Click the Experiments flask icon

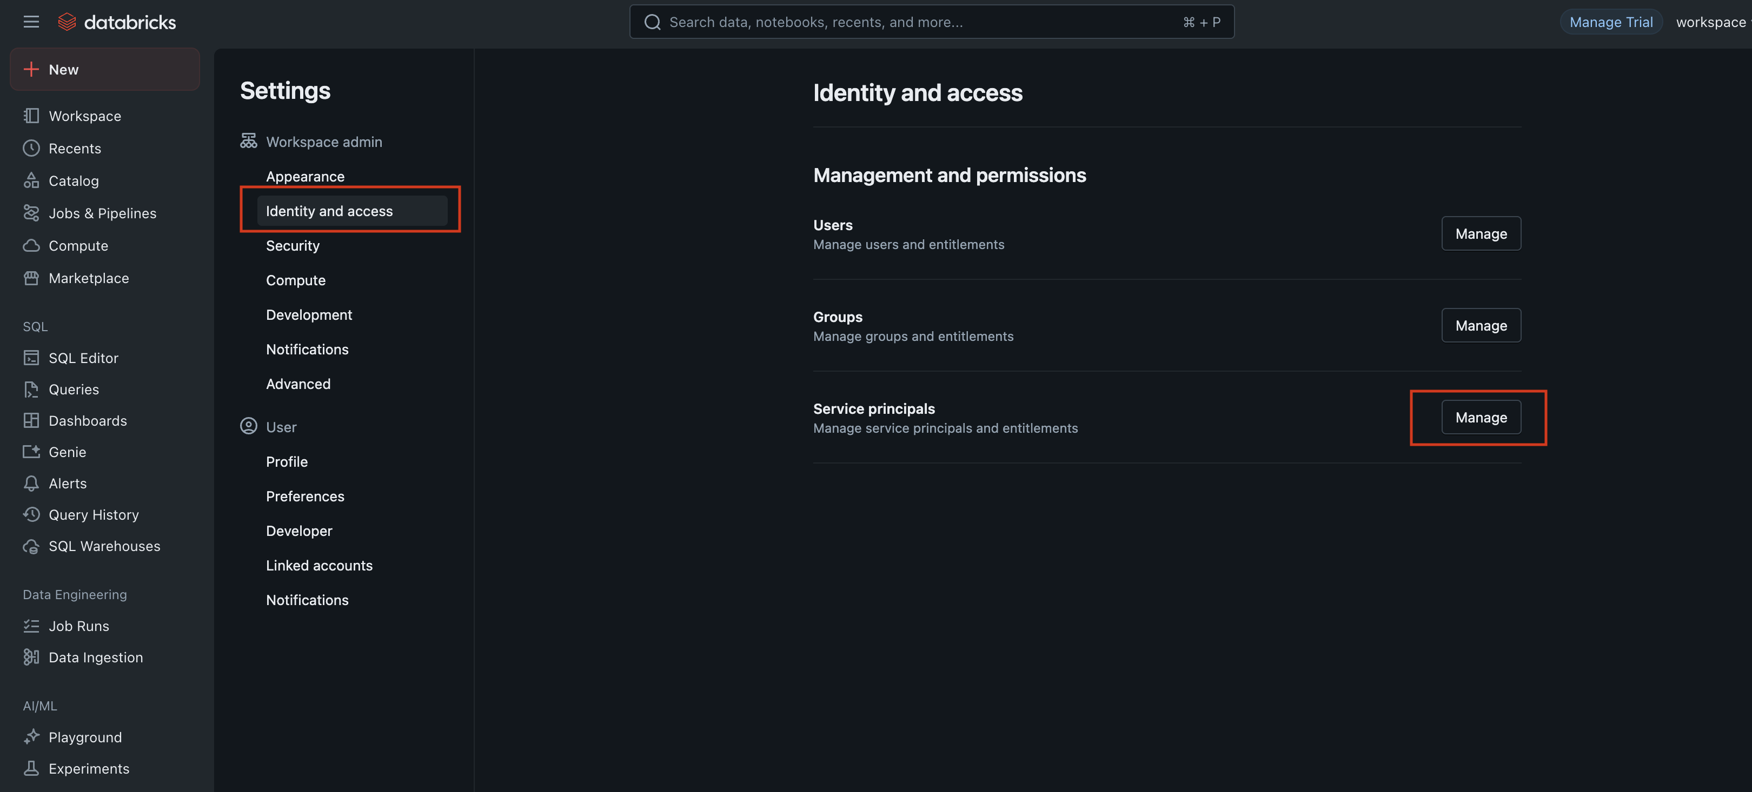[31, 769]
